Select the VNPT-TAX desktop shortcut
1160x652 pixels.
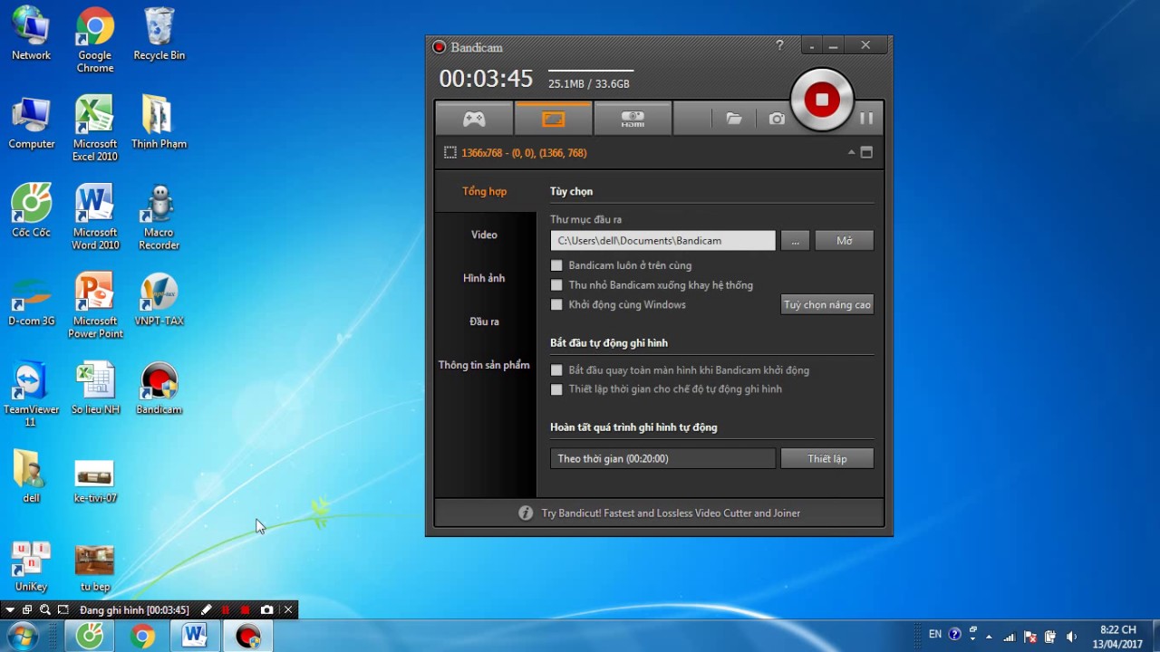pyautogui.click(x=159, y=301)
